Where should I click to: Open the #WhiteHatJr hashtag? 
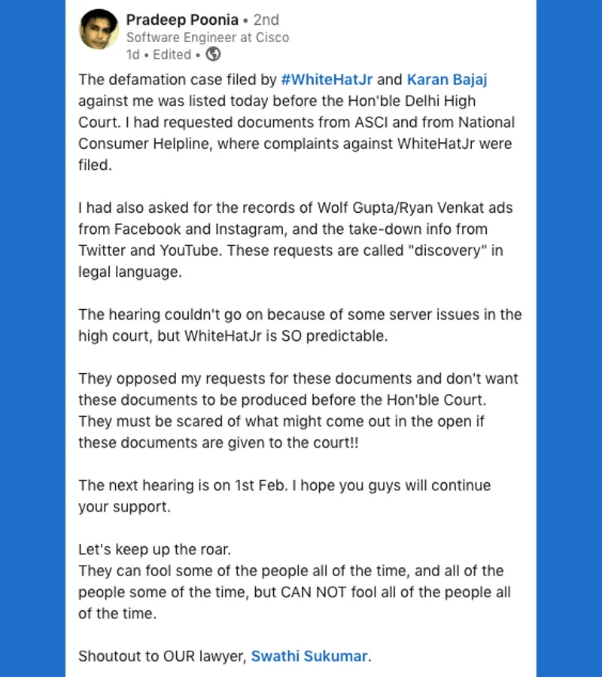[327, 80]
